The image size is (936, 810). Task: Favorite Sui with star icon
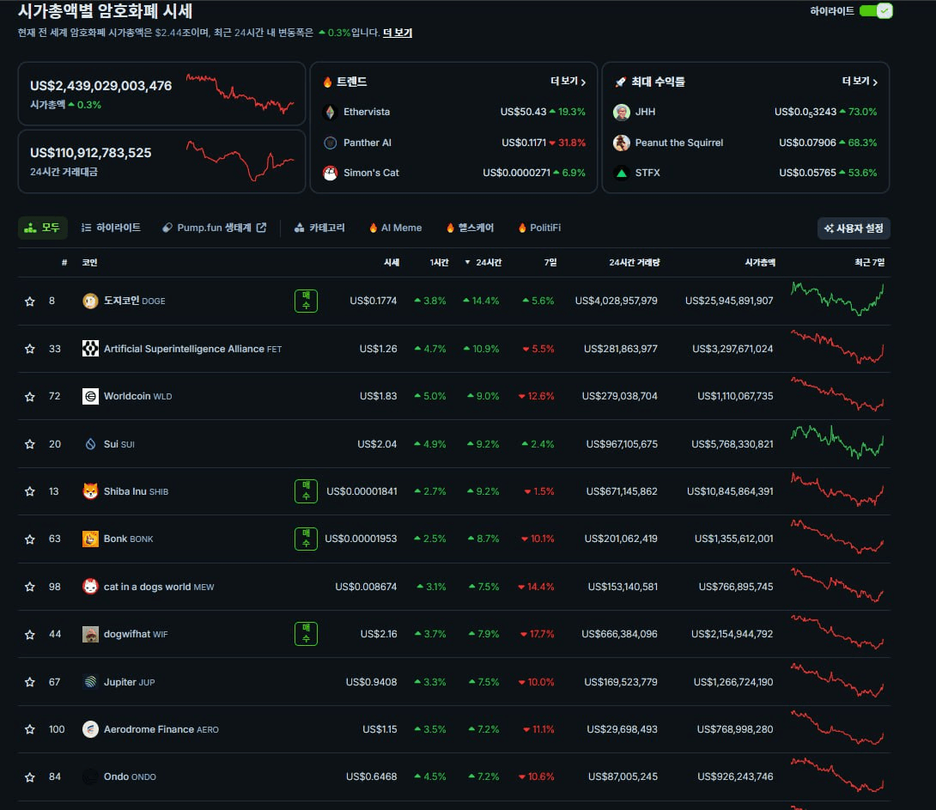click(x=30, y=444)
